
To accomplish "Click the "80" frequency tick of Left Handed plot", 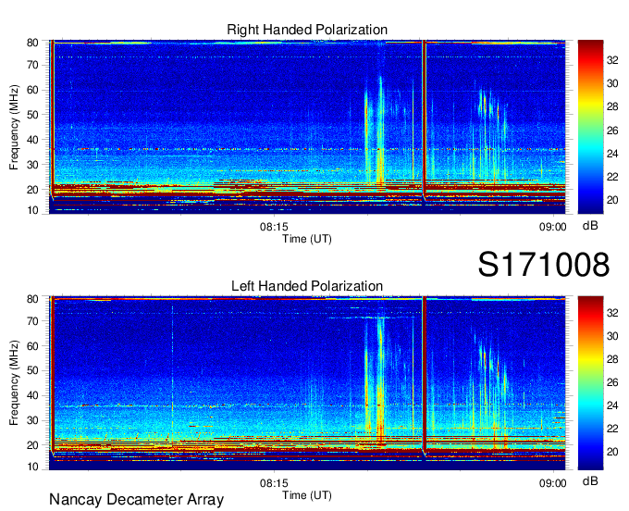I will tap(32, 299).
